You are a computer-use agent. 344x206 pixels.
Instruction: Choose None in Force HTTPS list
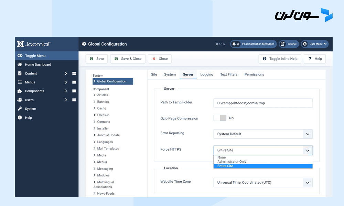tap(263, 157)
